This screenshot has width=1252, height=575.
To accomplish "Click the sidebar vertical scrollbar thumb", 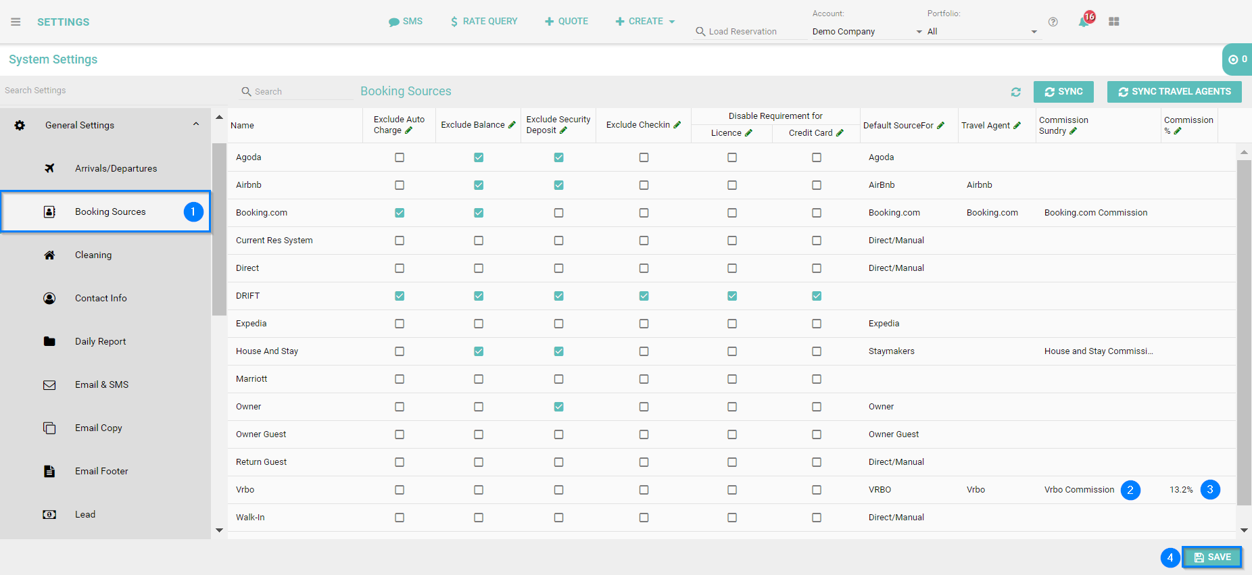I will click(x=219, y=230).
